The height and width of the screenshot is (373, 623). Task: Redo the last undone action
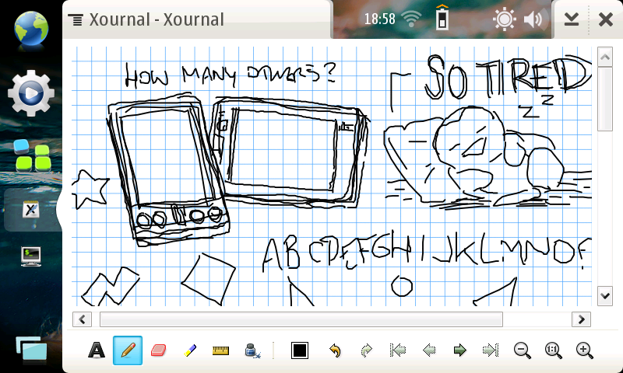366,350
